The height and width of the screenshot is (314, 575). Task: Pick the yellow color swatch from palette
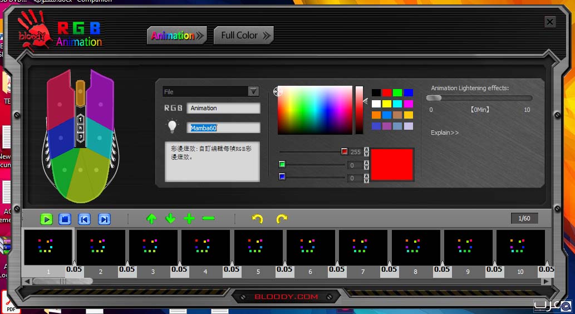click(387, 104)
